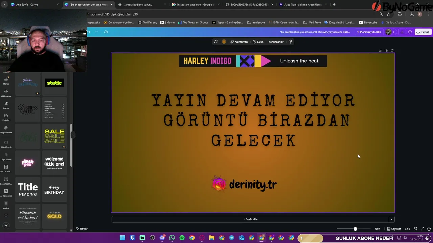Image resolution: width=433 pixels, height=243 pixels.
Task: Select the paint roller copy style tool
Action: tap(290, 42)
